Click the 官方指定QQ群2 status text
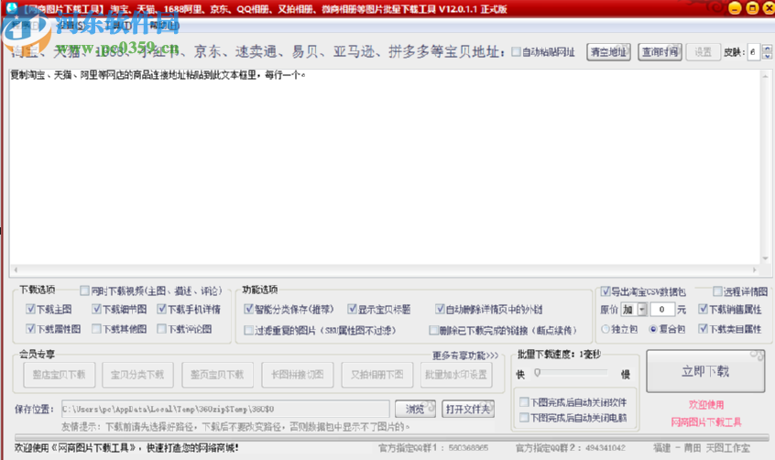 571,448
